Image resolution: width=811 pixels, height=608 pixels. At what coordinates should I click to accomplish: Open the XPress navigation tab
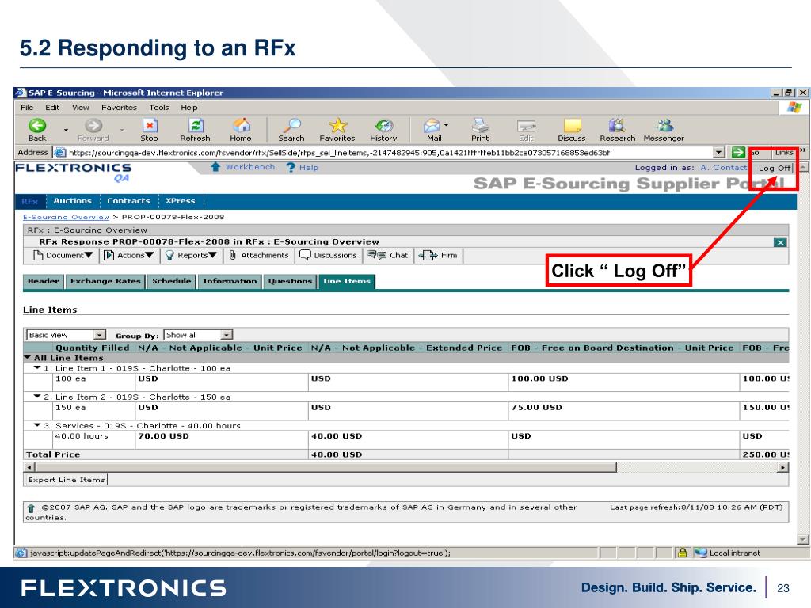click(x=180, y=201)
